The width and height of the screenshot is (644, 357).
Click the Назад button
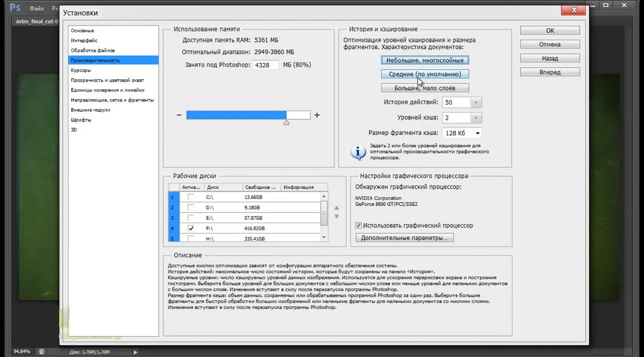click(x=550, y=58)
